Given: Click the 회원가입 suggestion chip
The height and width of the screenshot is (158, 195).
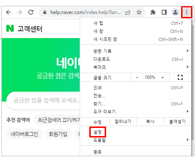Looking at the screenshot, I should (58, 134).
